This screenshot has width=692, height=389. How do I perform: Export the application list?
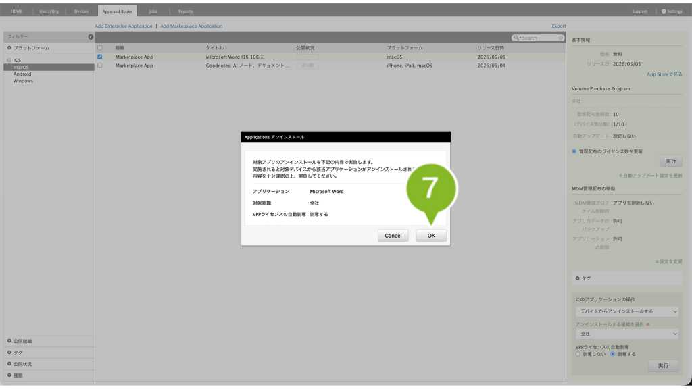[x=559, y=26]
